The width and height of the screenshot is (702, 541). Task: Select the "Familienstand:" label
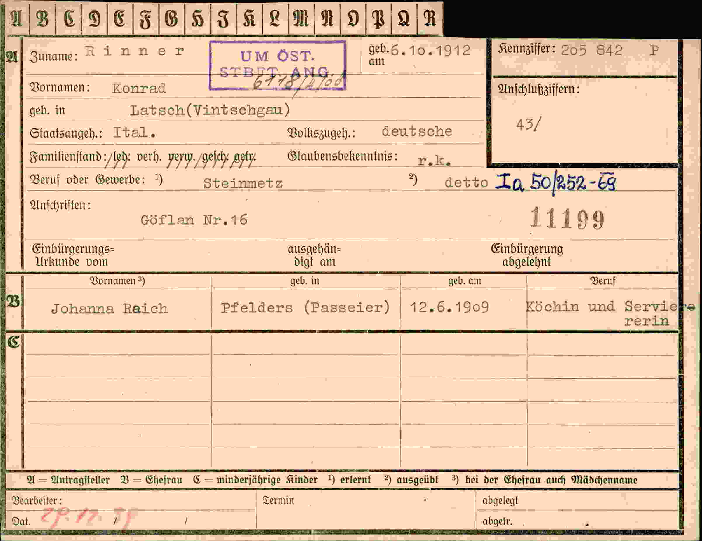click(68, 156)
